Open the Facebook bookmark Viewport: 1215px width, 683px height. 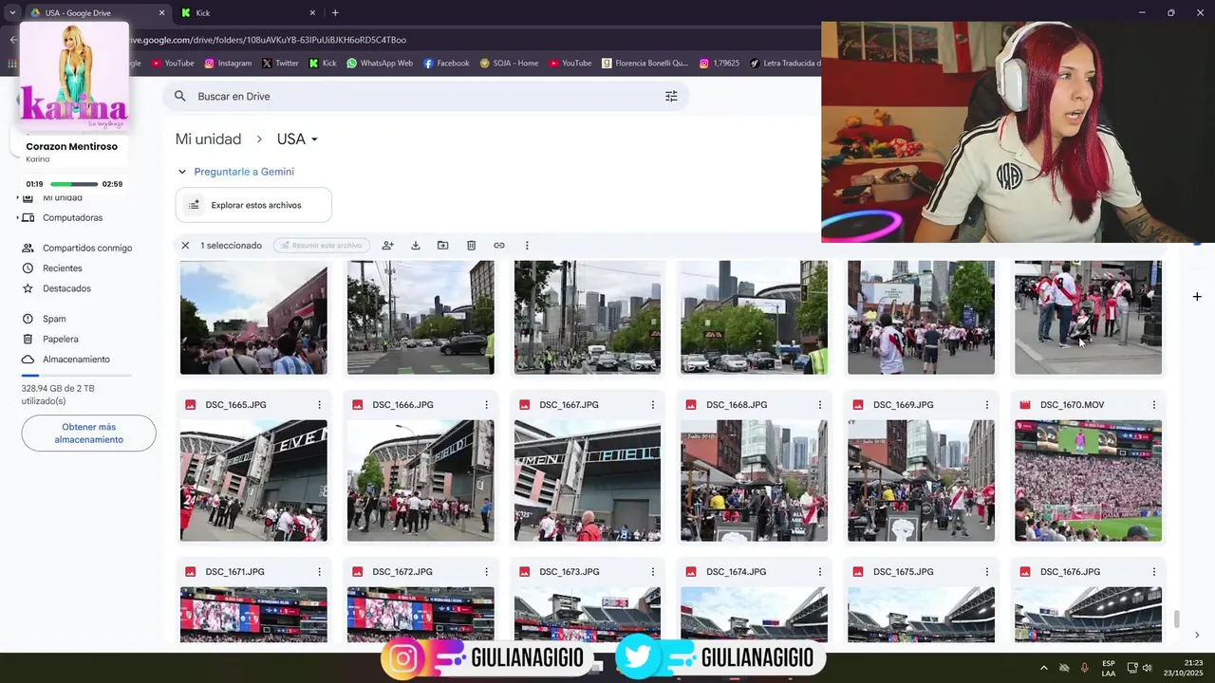[446, 64]
